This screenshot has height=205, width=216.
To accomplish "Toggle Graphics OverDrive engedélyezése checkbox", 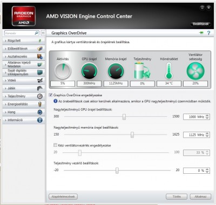I will pyautogui.click(x=51, y=95).
